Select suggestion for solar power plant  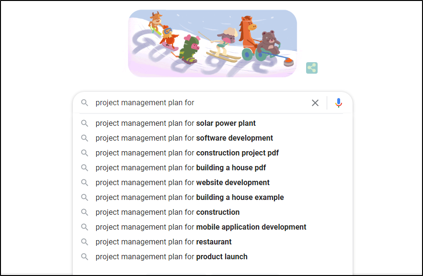(175, 123)
